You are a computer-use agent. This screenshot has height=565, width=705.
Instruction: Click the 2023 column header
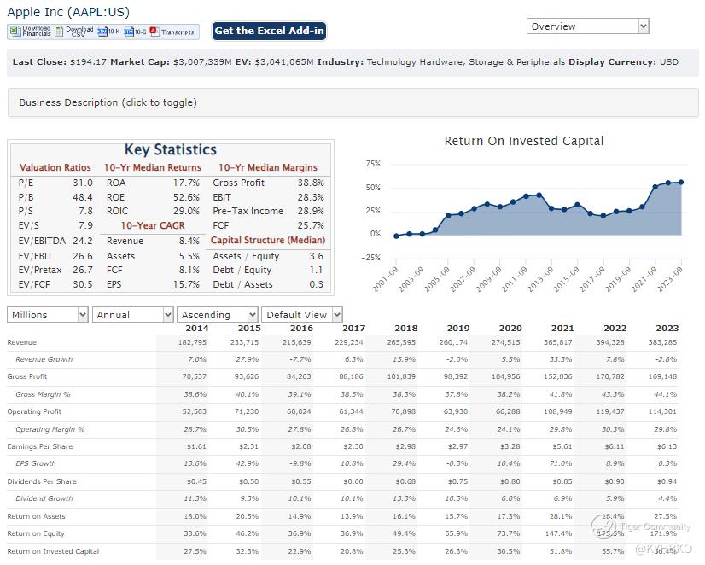[x=666, y=329]
